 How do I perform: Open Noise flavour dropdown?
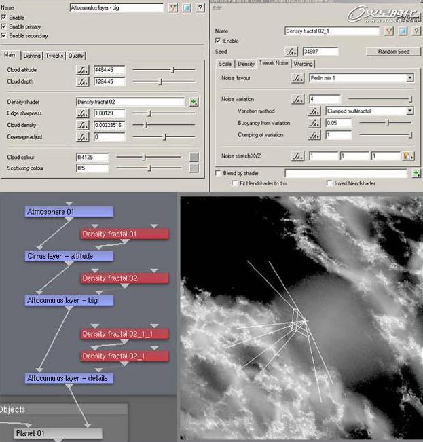[410, 78]
